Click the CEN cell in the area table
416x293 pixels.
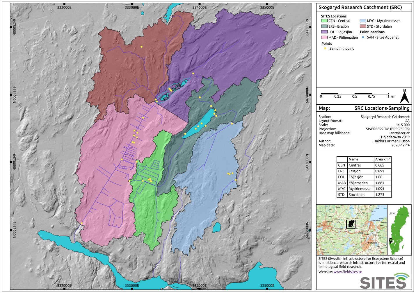coord(342,165)
